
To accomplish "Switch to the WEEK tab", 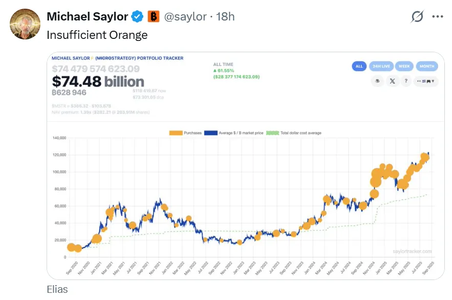I will pyautogui.click(x=403, y=66).
